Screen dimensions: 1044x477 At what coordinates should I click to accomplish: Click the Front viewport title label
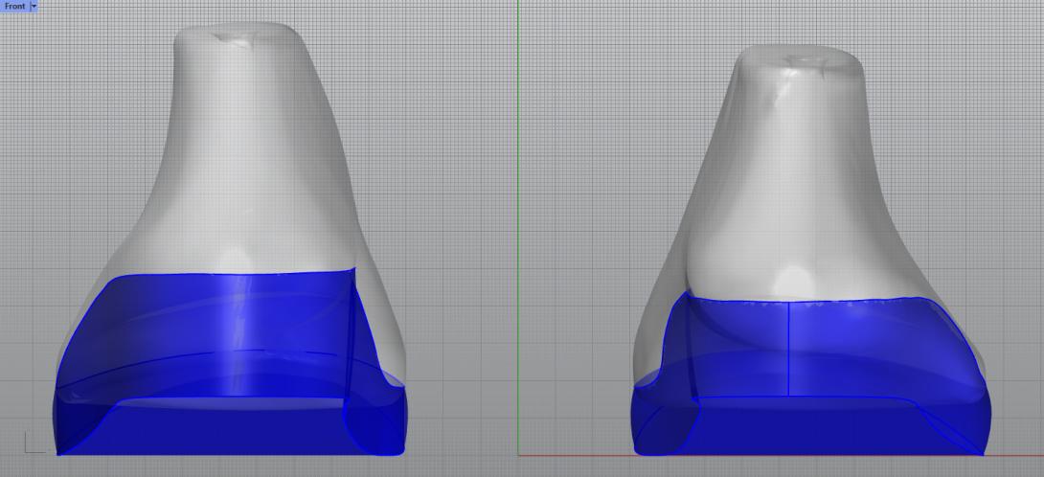click(x=14, y=6)
